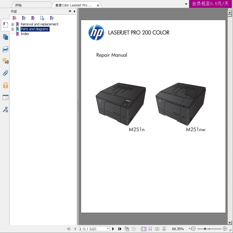233x233 pixels.
Task: Add a new bookmark
Action: (x=24, y=18)
